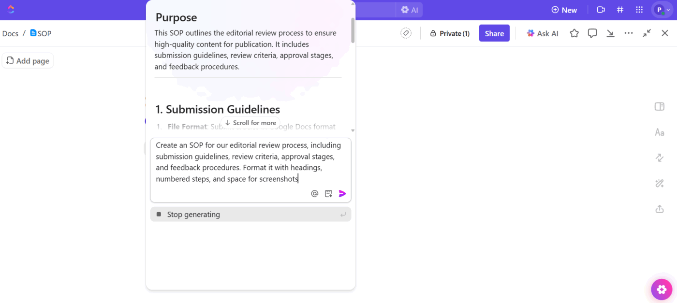Open the doc options ellipsis menu
The image size is (677, 303).
(x=629, y=33)
